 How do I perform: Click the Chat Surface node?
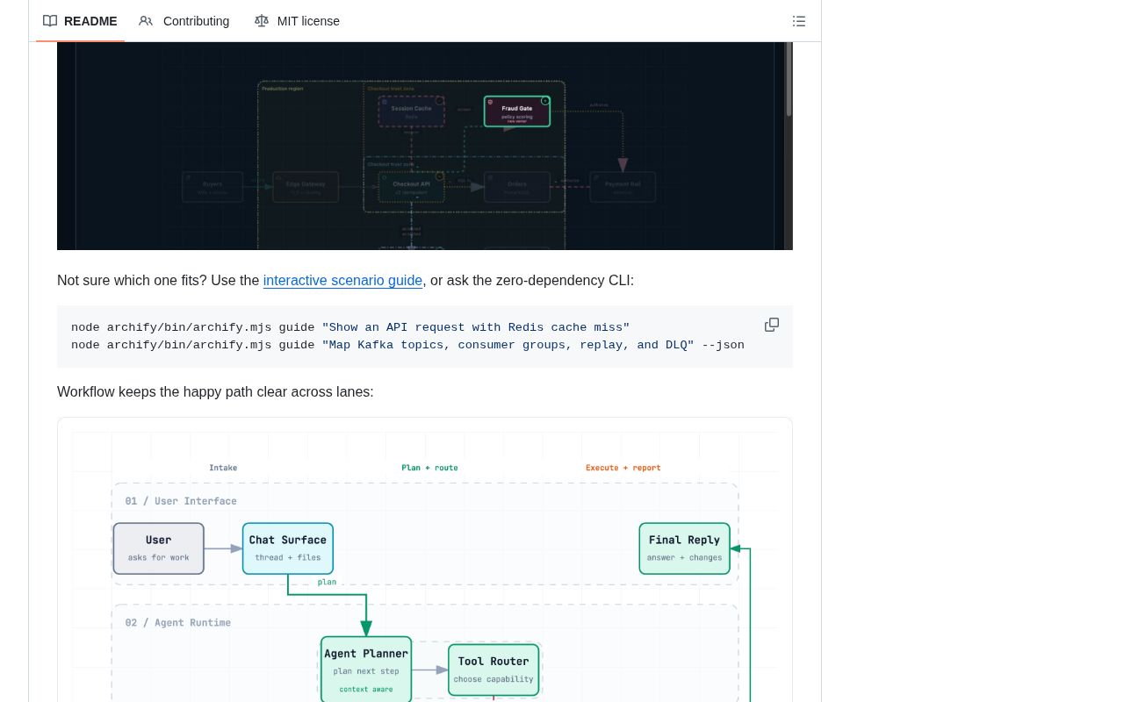(x=288, y=548)
